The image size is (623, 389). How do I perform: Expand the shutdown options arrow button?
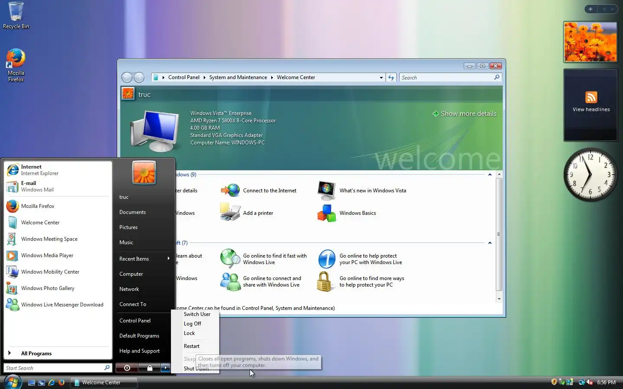coord(166,368)
